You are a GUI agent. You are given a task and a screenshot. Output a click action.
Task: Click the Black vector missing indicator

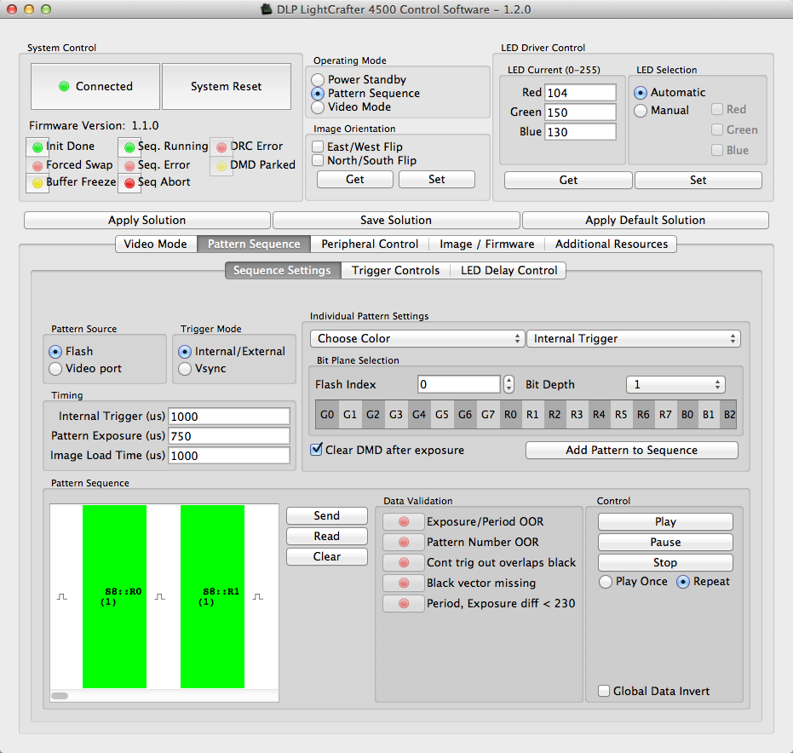coord(404,583)
